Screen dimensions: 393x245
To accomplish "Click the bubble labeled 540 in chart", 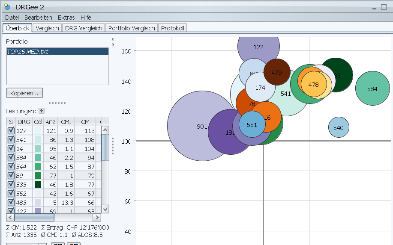I will [x=339, y=127].
